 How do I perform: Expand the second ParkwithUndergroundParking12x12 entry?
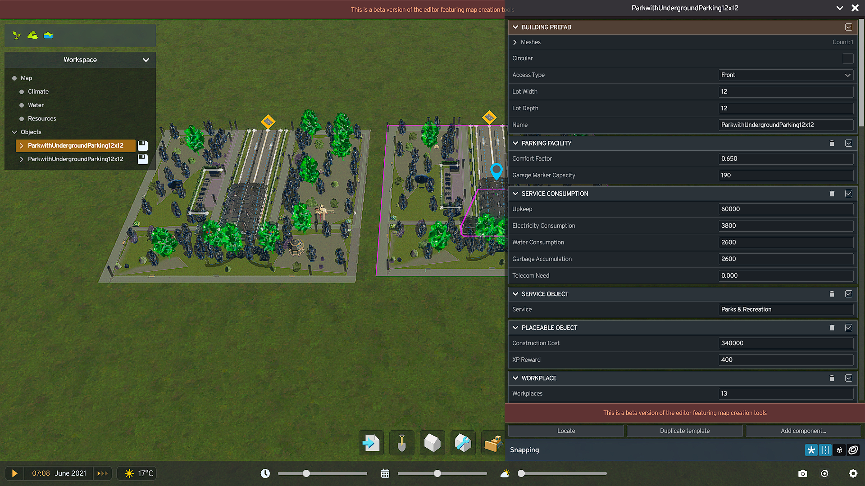[21, 159]
